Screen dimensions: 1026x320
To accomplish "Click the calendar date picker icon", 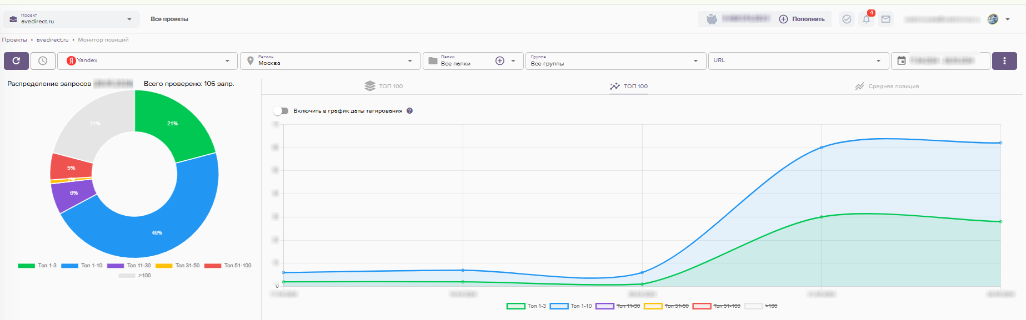I will pos(902,61).
